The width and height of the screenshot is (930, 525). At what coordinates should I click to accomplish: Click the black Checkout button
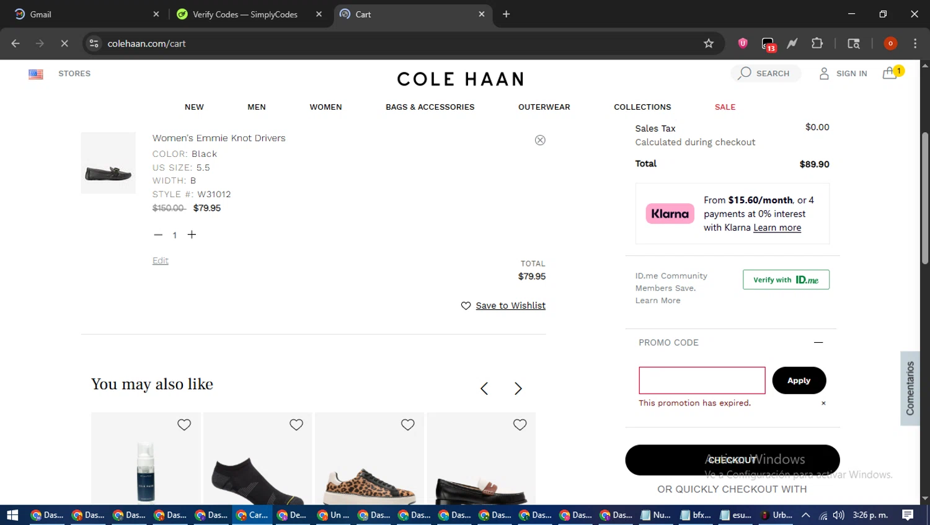point(732,460)
